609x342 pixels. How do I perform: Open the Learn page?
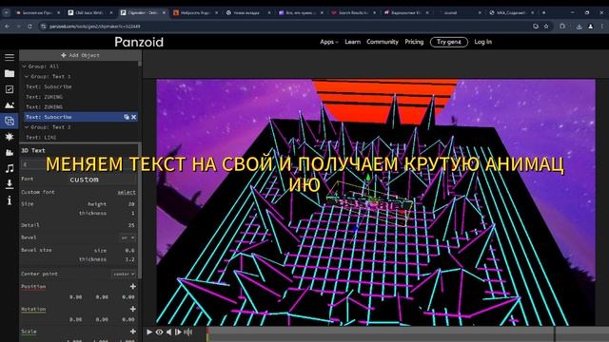click(353, 42)
